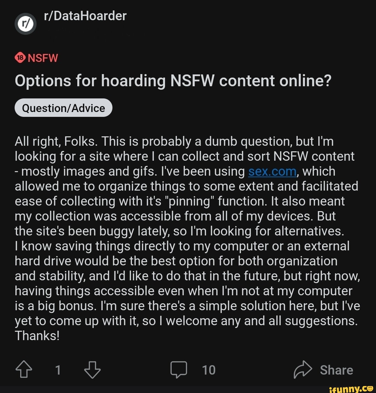The image size is (376, 393).
Task: Click the comment count "10"
Action: (209, 370)
